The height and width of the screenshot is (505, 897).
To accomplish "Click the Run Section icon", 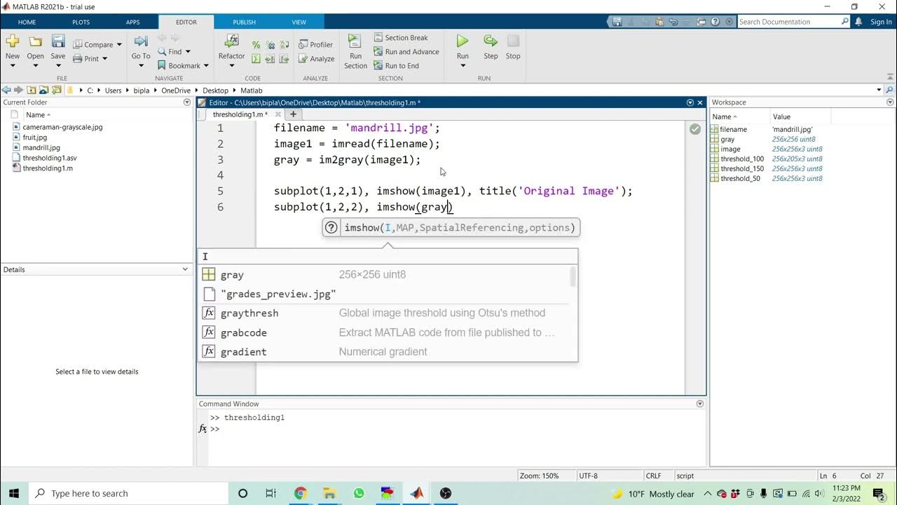I will click(x=355, y=41).
